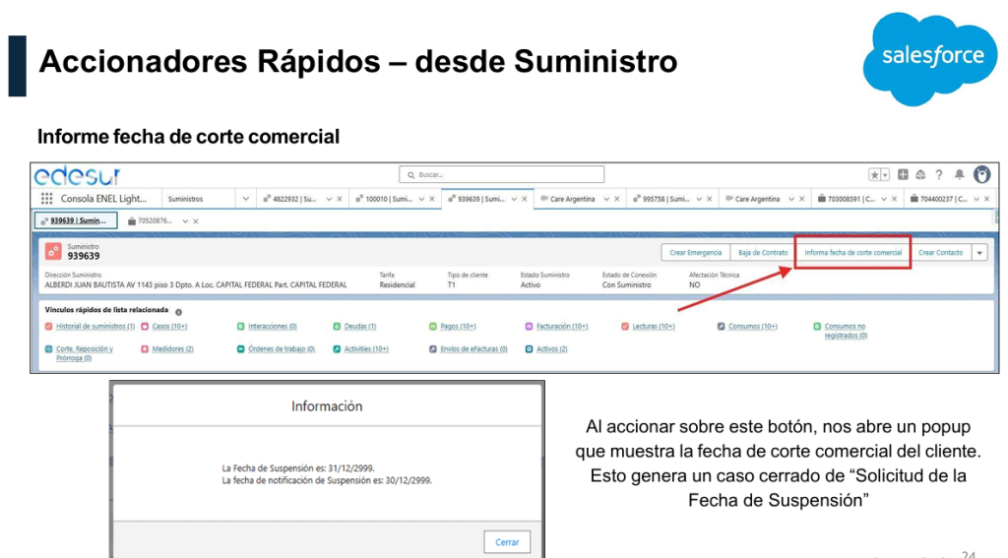Select the 939639 Suministro subtab
1008x558 pixels.
[x=77, y=220]
